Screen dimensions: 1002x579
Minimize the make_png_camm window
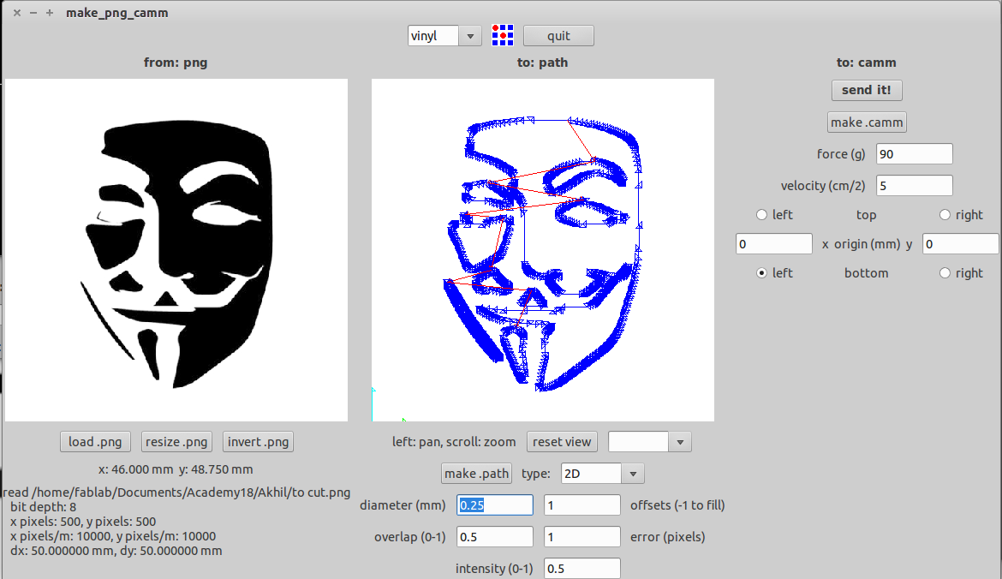33,13
